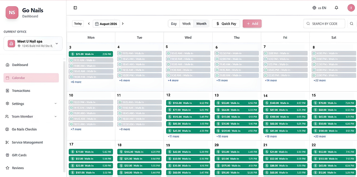This screenshot has height=177, width=357.
Task: Click the Add button
Action: (252, 24)
